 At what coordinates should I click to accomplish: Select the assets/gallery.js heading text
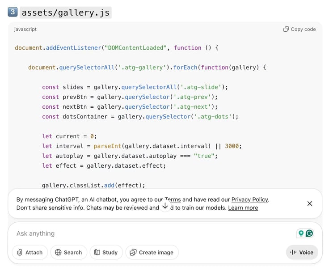pos(66,13)
